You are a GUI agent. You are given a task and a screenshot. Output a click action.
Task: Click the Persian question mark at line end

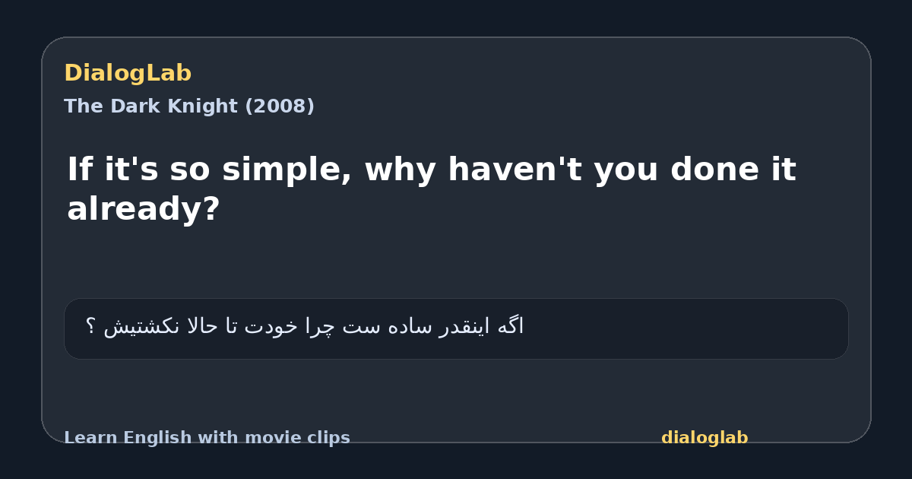90,327
